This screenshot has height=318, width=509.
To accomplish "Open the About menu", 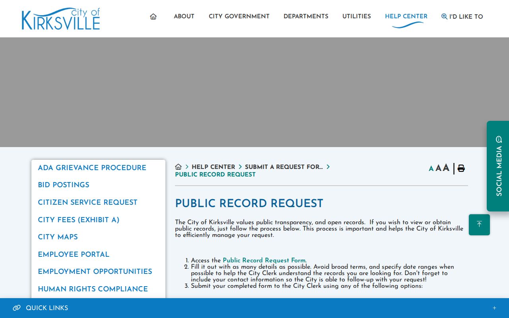I will [x=184, y=16].
